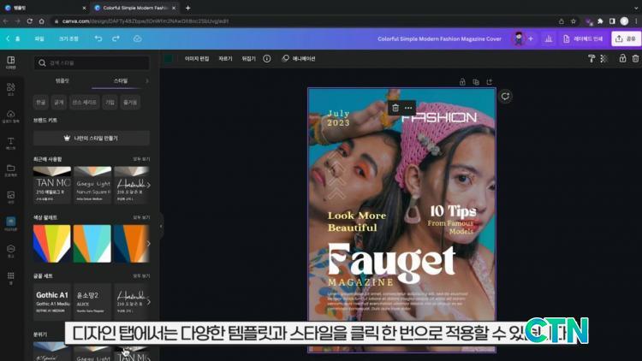This screenshot has height=361, width=642.
Task: Click the paint roller copy style icon
Action: (x=591, y=58)
